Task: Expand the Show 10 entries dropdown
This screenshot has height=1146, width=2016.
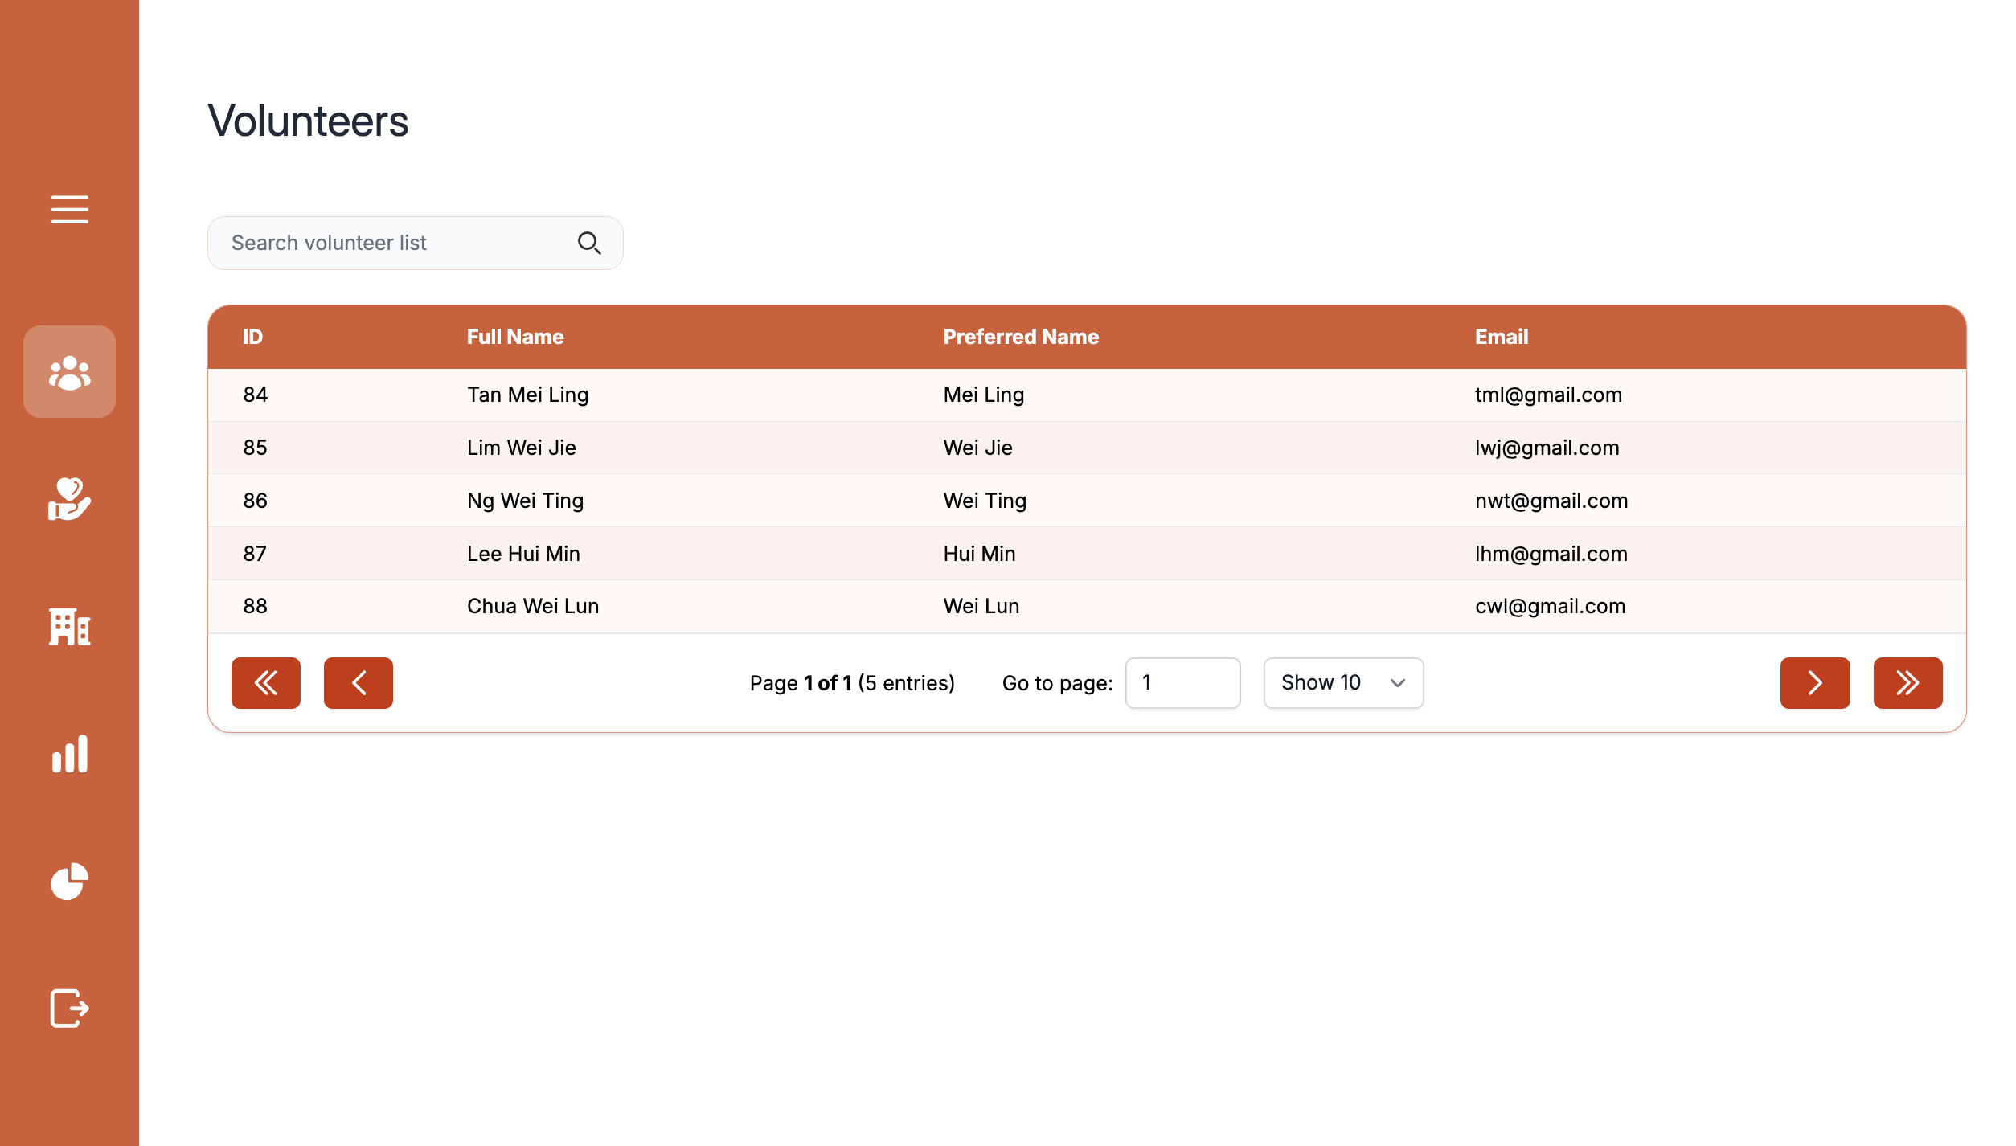Action: pos(1343,683)
